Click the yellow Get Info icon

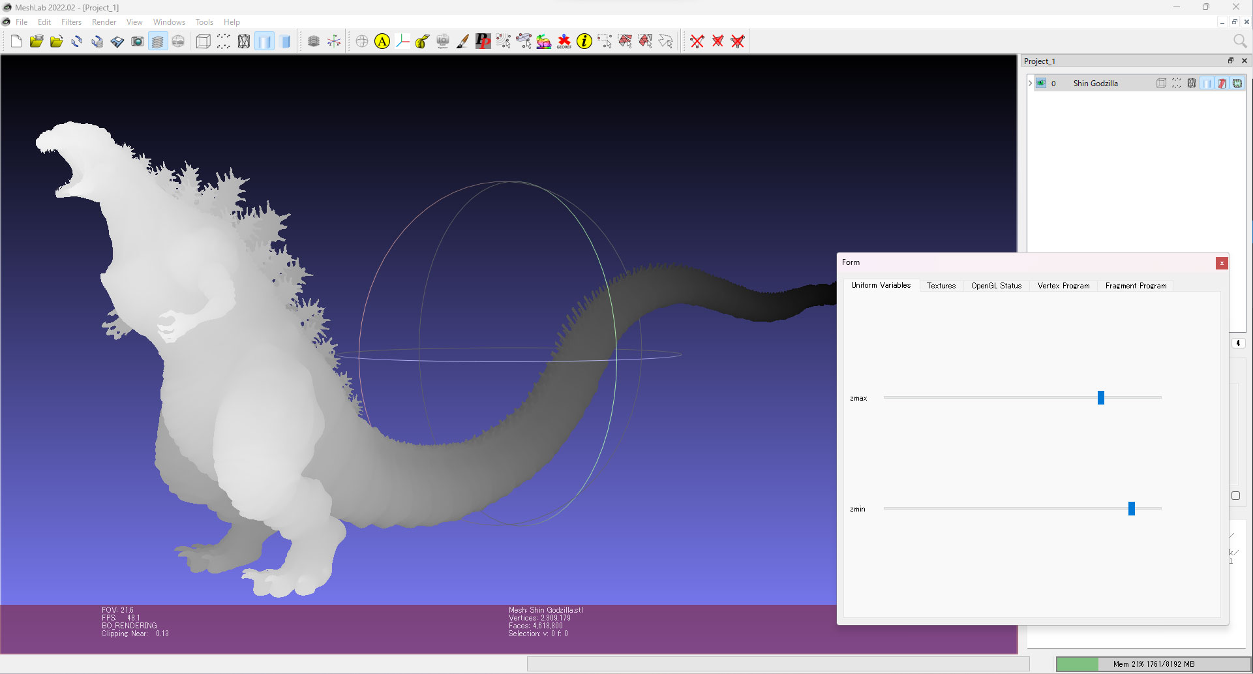[x=584, y=42]
